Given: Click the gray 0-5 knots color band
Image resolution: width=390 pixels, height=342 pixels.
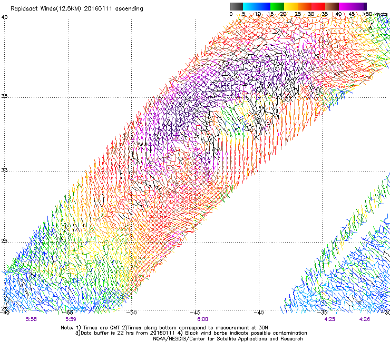Looking at the screenshot, I should pos(236,6).
